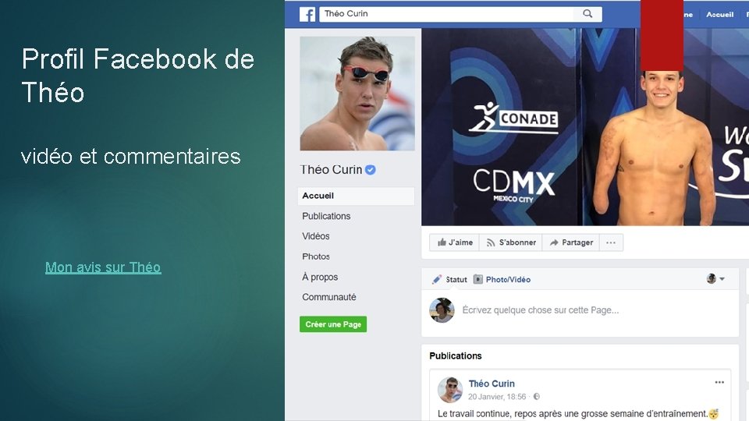Click the Photo/Vidéo icon
The width and height of the screenshot is (749, 421).
(477, 279)
